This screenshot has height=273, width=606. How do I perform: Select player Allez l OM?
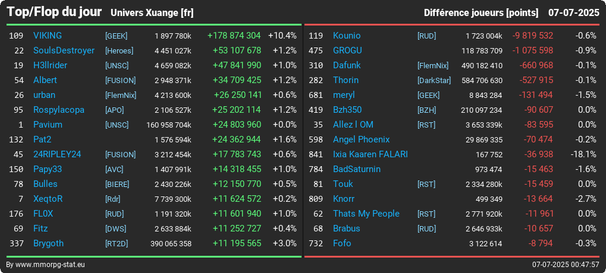click(353, 125)
